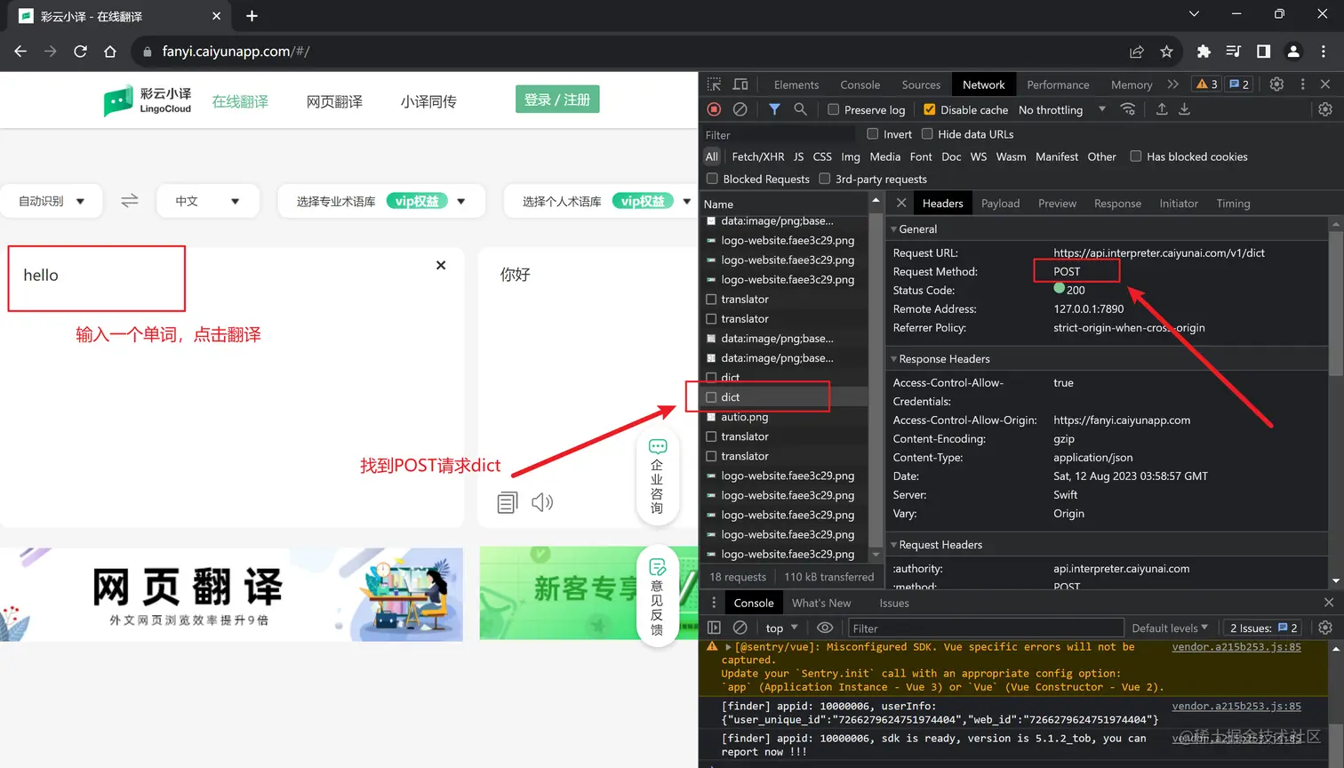
Task: Collapse the Response Headers section
Action: 942,359
